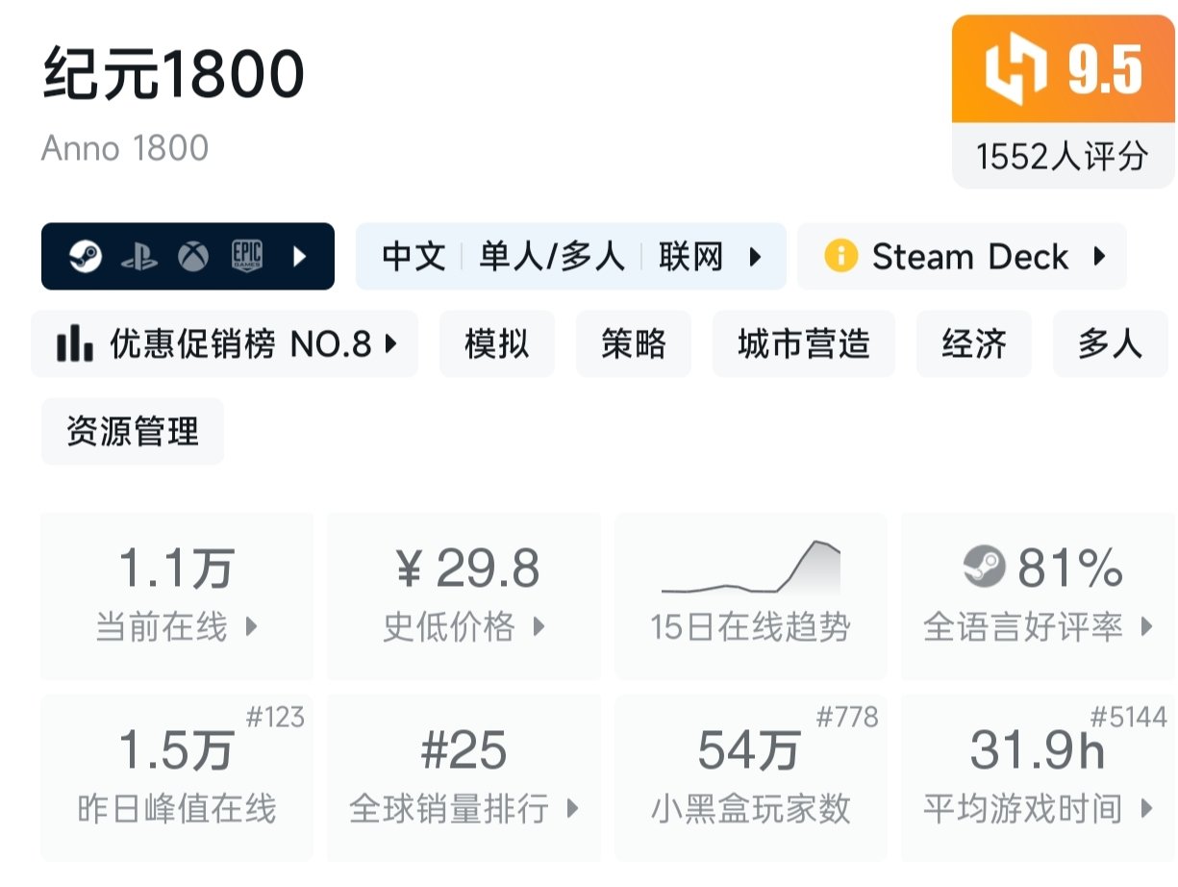
Task: Click the PlayStation platform icon
Action: pos(139,257)
